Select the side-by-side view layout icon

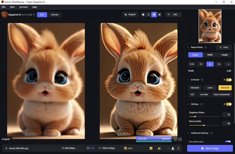(154, 15)
